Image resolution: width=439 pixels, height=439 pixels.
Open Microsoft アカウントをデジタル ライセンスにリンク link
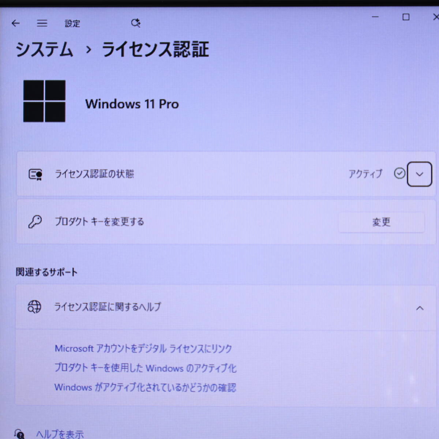pos(143,348)
